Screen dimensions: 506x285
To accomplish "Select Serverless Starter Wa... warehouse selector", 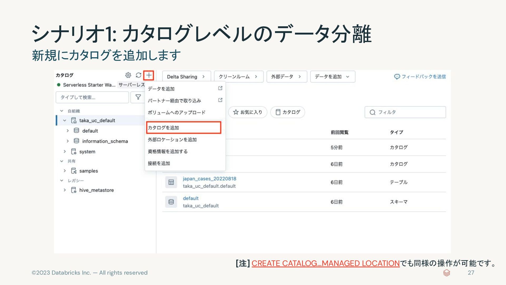I will (x=89, y=85).
